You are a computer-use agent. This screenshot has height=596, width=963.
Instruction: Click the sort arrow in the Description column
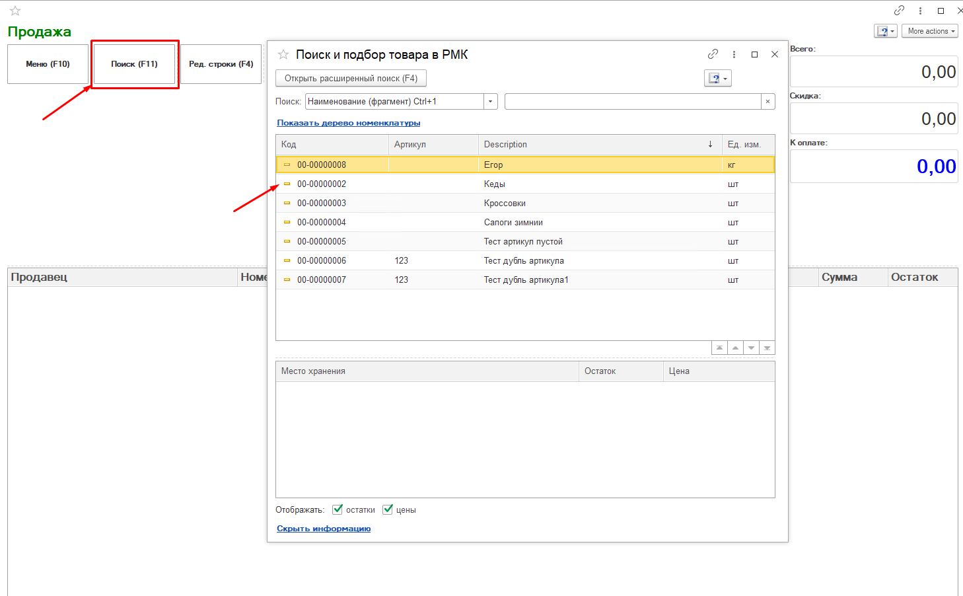(710, 144)
